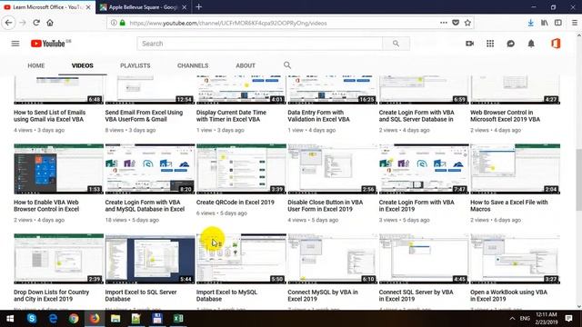Click thumbnail of Create Login Form with MySQL
The height and width of the screenshot is (327, 582).
click(150, 169)
